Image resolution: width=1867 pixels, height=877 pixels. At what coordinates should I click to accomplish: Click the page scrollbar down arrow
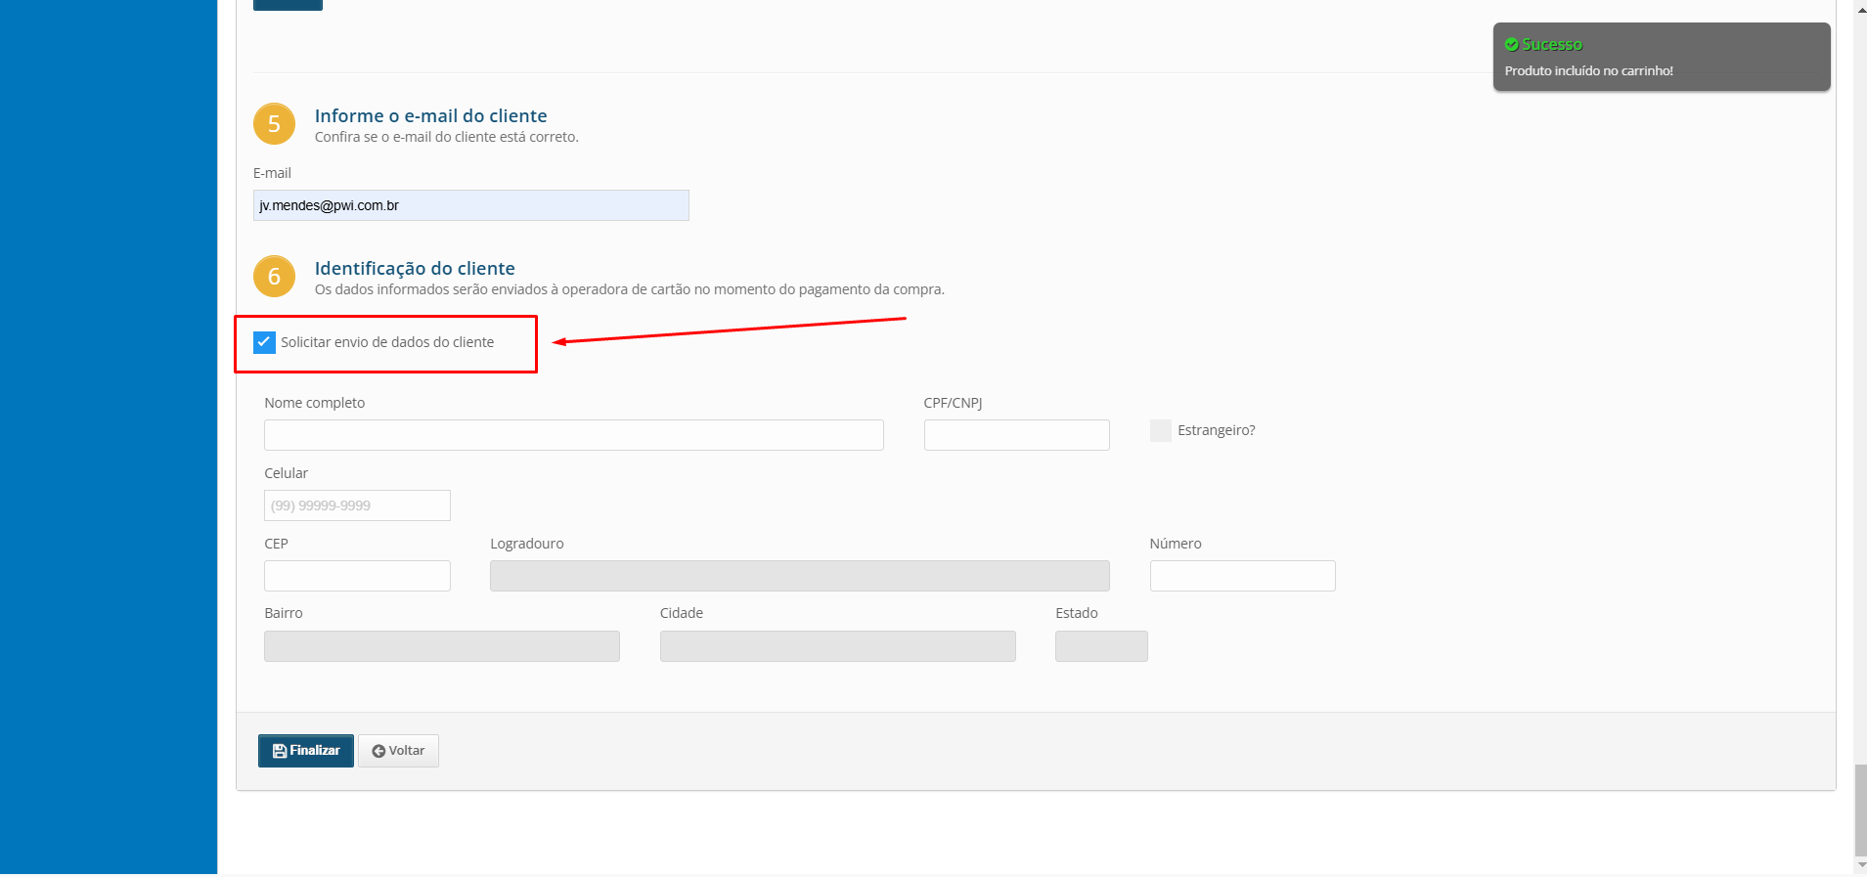pyautogui.click(x=1860, y=866)
